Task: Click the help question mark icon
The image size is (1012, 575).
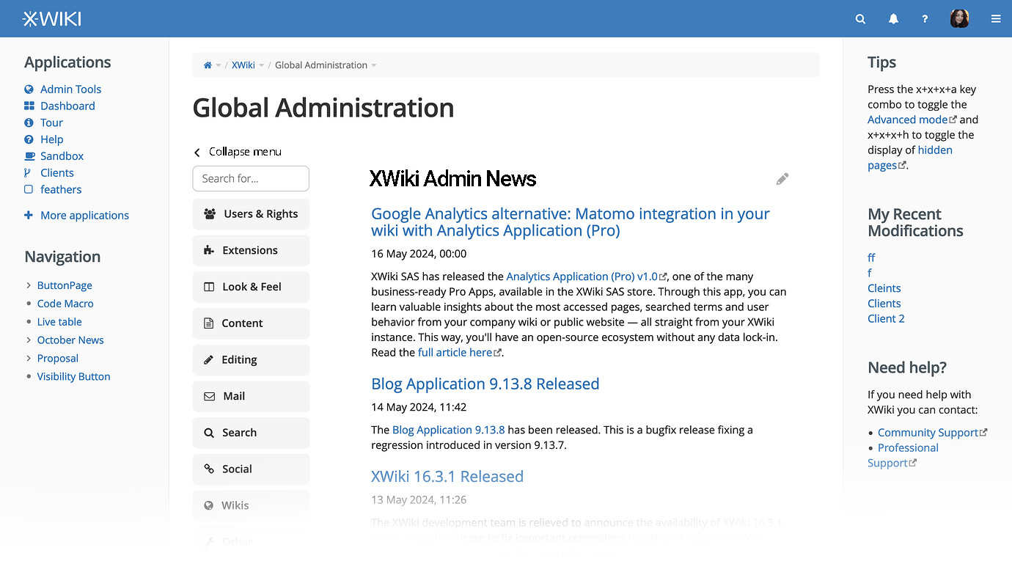Action: click(925, 19)
